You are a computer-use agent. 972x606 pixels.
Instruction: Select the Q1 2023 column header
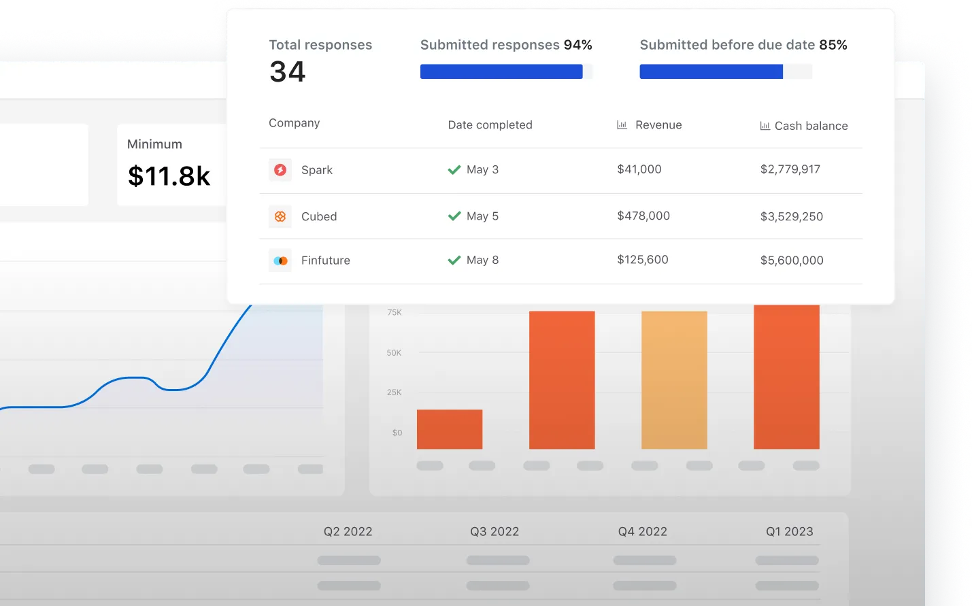(790, 532)
